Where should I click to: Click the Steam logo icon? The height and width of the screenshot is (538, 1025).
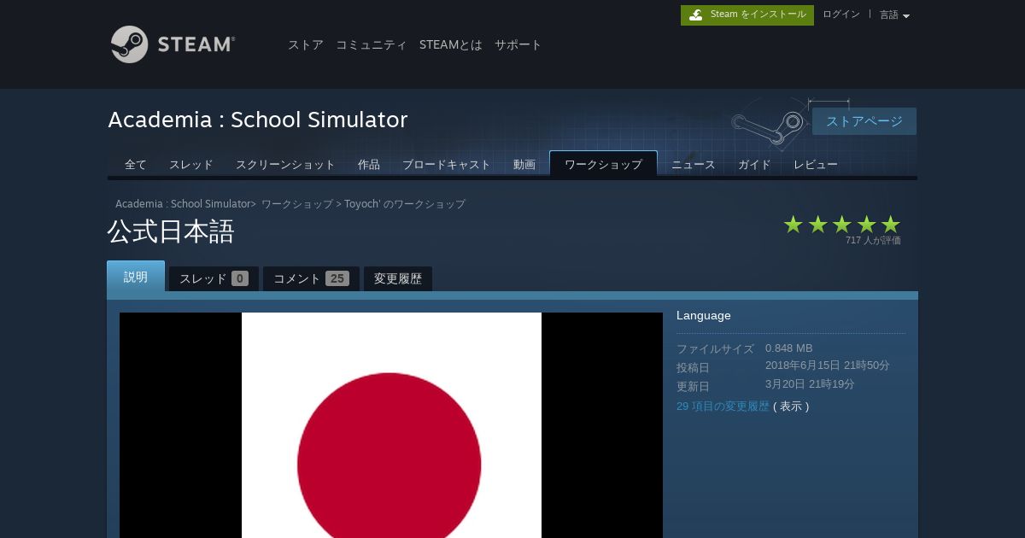pos(173,44)
